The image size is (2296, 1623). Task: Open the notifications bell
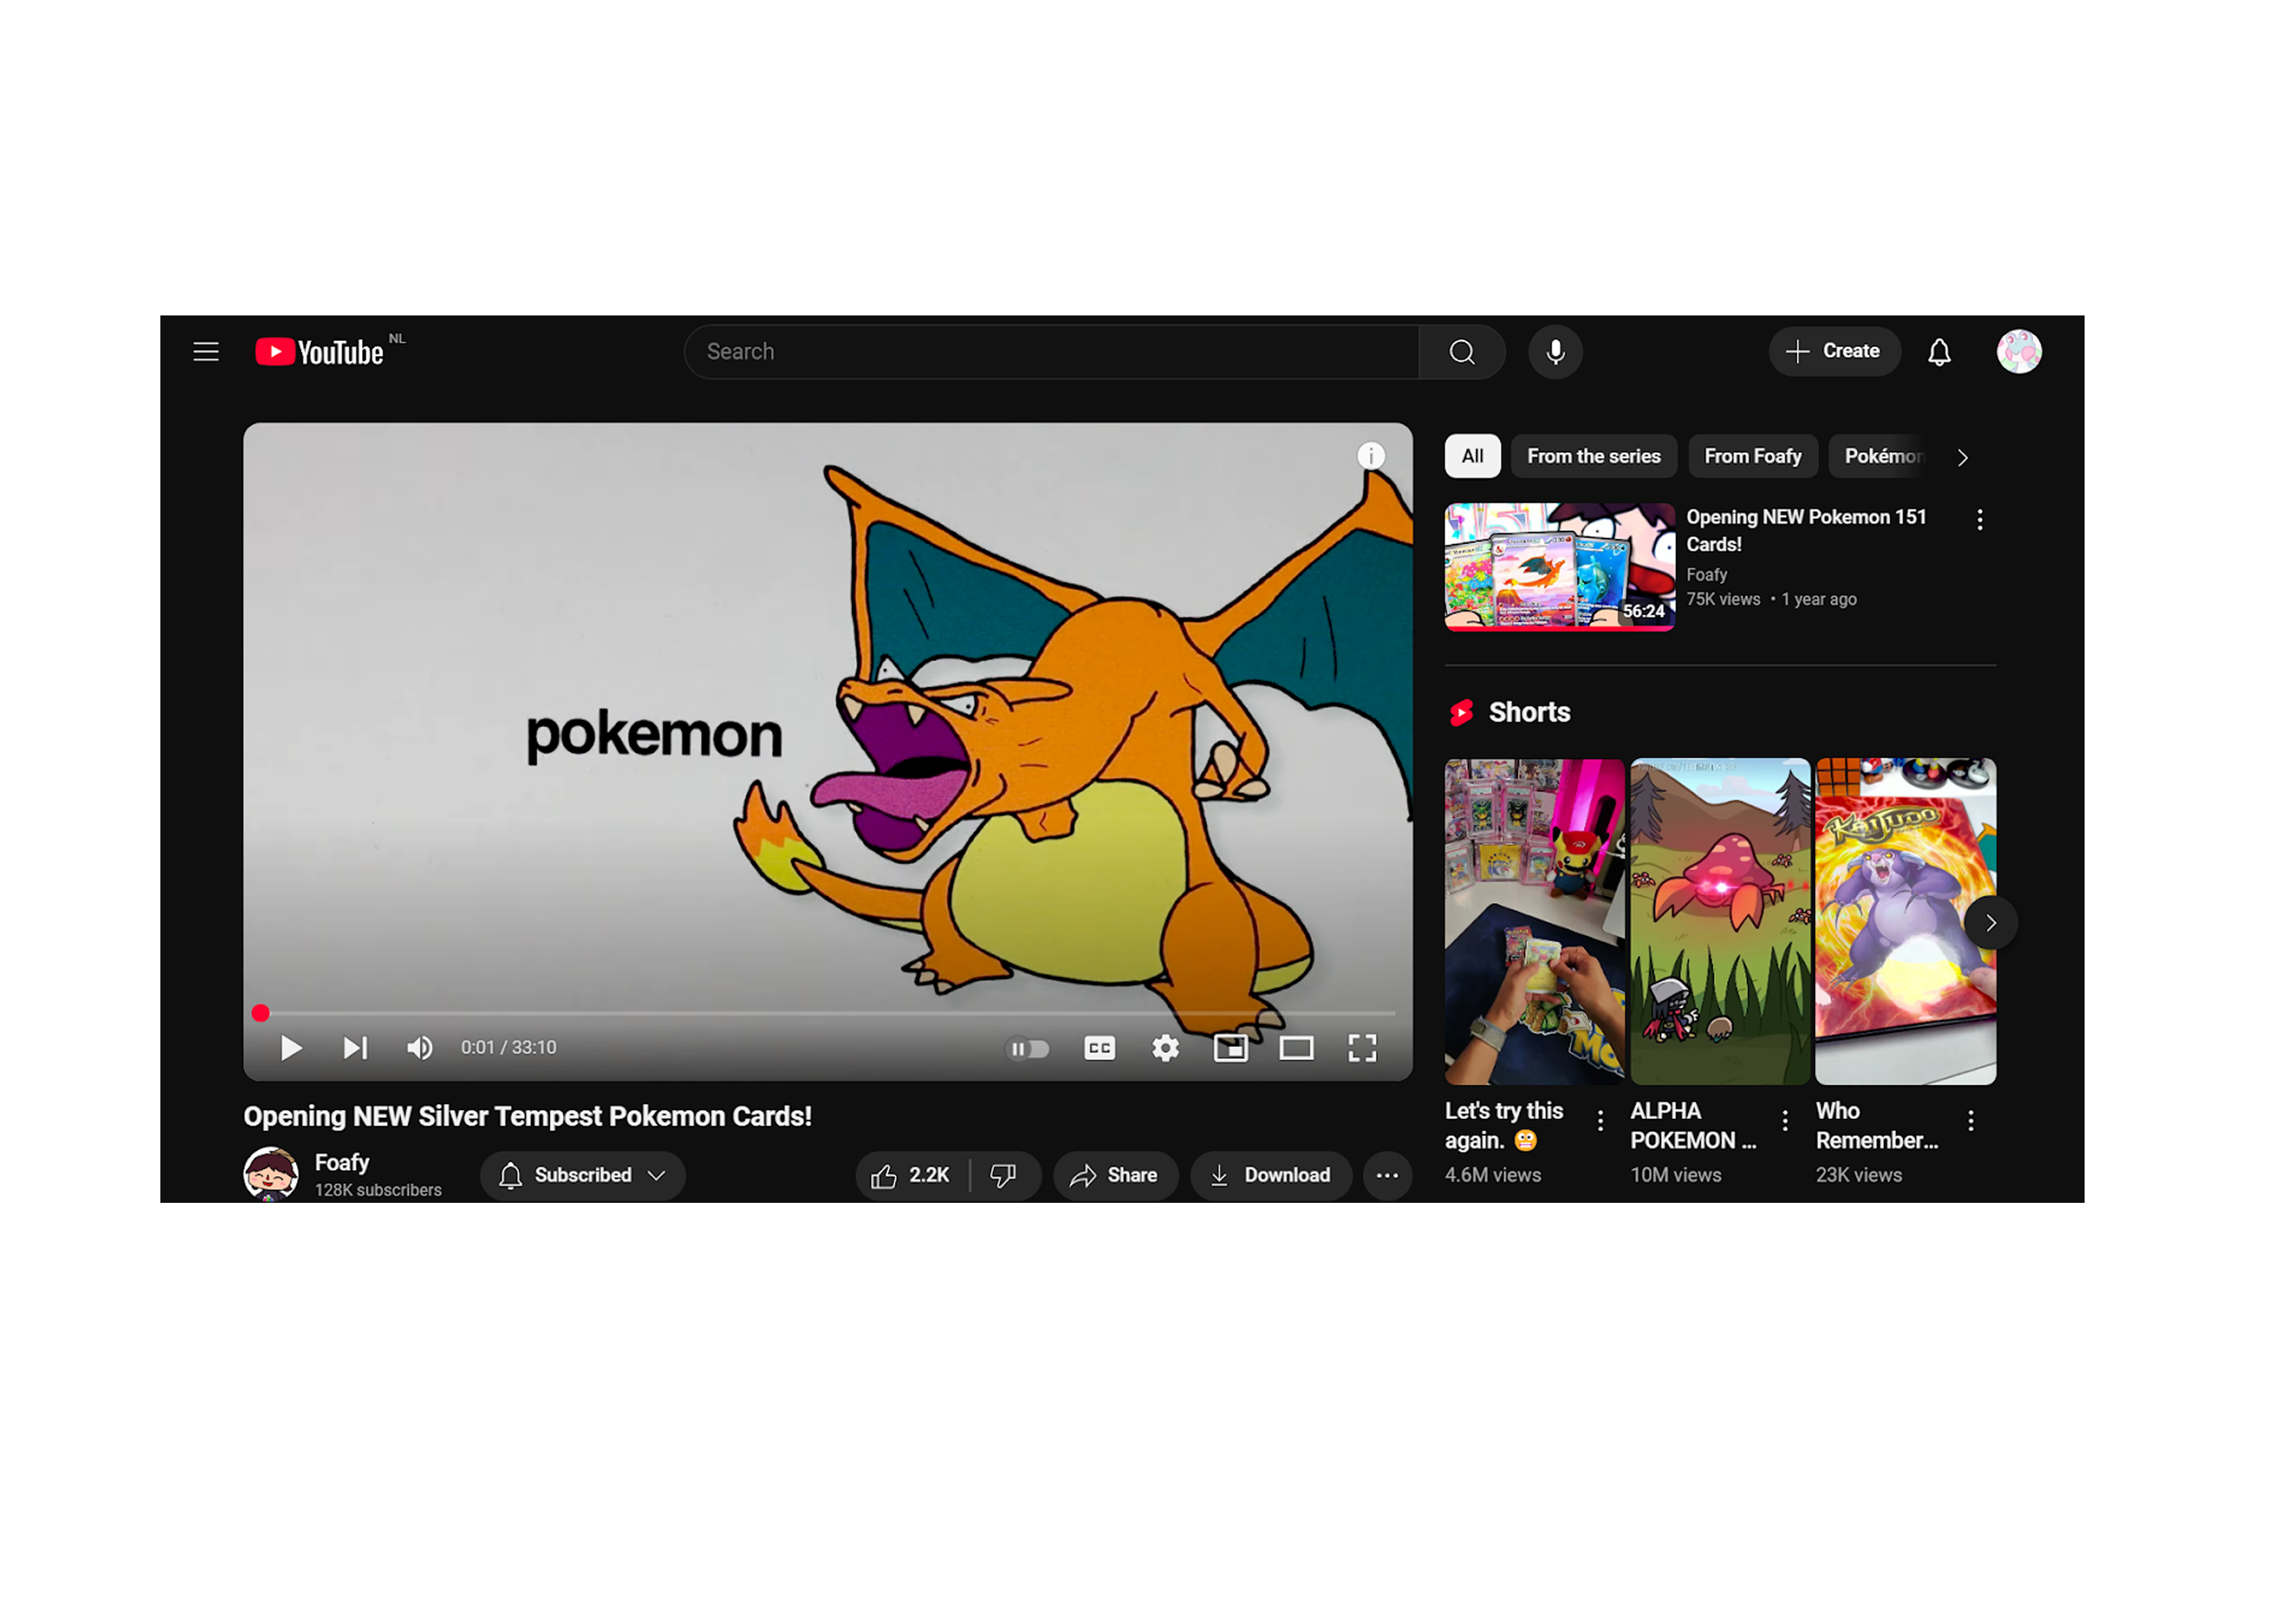coord(1939,352)
